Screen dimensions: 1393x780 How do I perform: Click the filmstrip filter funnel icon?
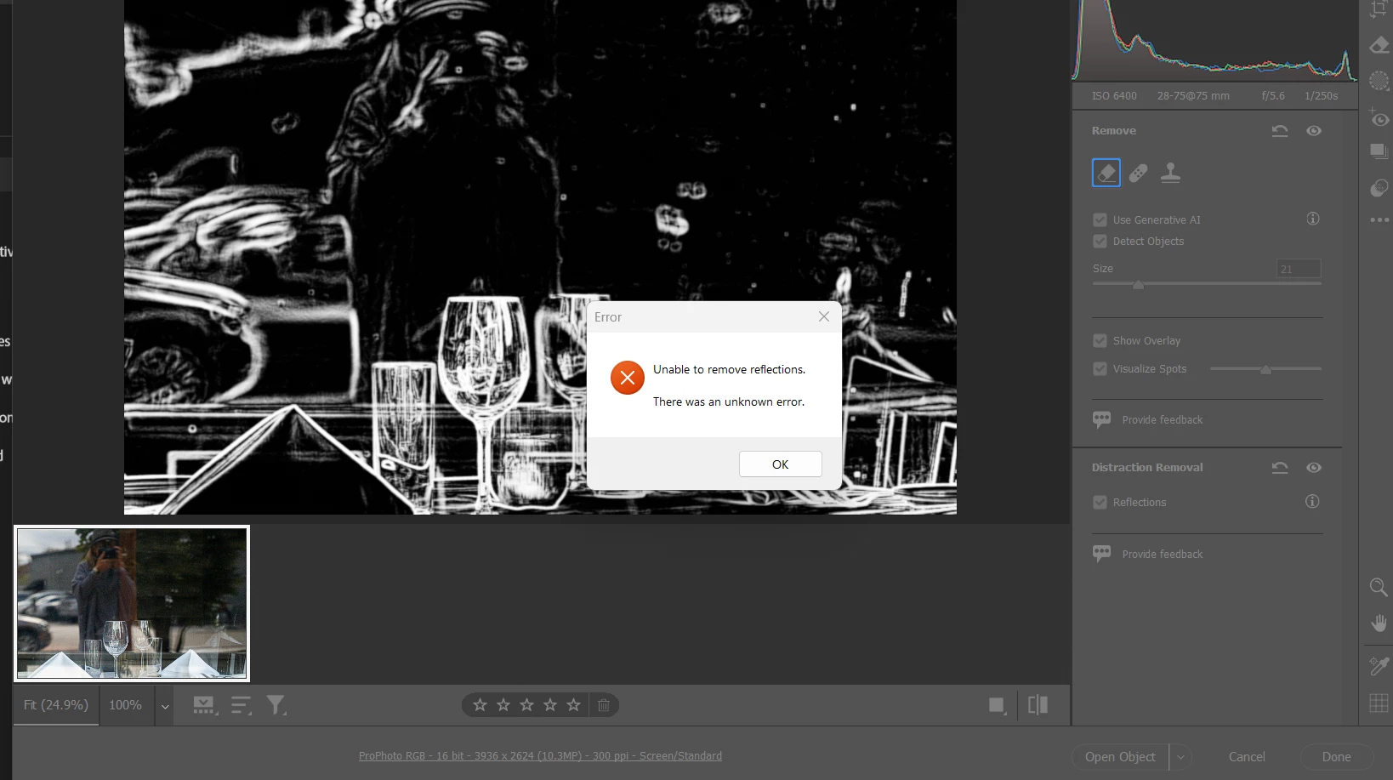tap(276, 705)
